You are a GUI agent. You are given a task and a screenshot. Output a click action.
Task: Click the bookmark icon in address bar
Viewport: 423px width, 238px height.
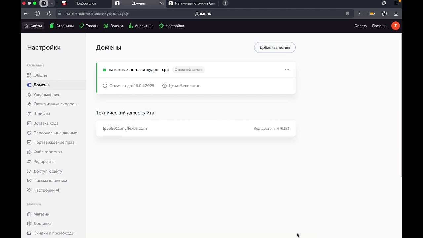tap(348, 14)
